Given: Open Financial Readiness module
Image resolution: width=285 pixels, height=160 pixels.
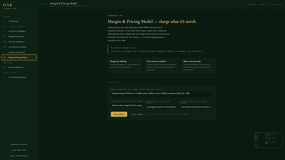Looking at the screenshot, I should (19, 67).
